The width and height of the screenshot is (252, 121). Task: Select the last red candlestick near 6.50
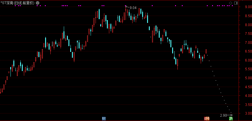206,51
